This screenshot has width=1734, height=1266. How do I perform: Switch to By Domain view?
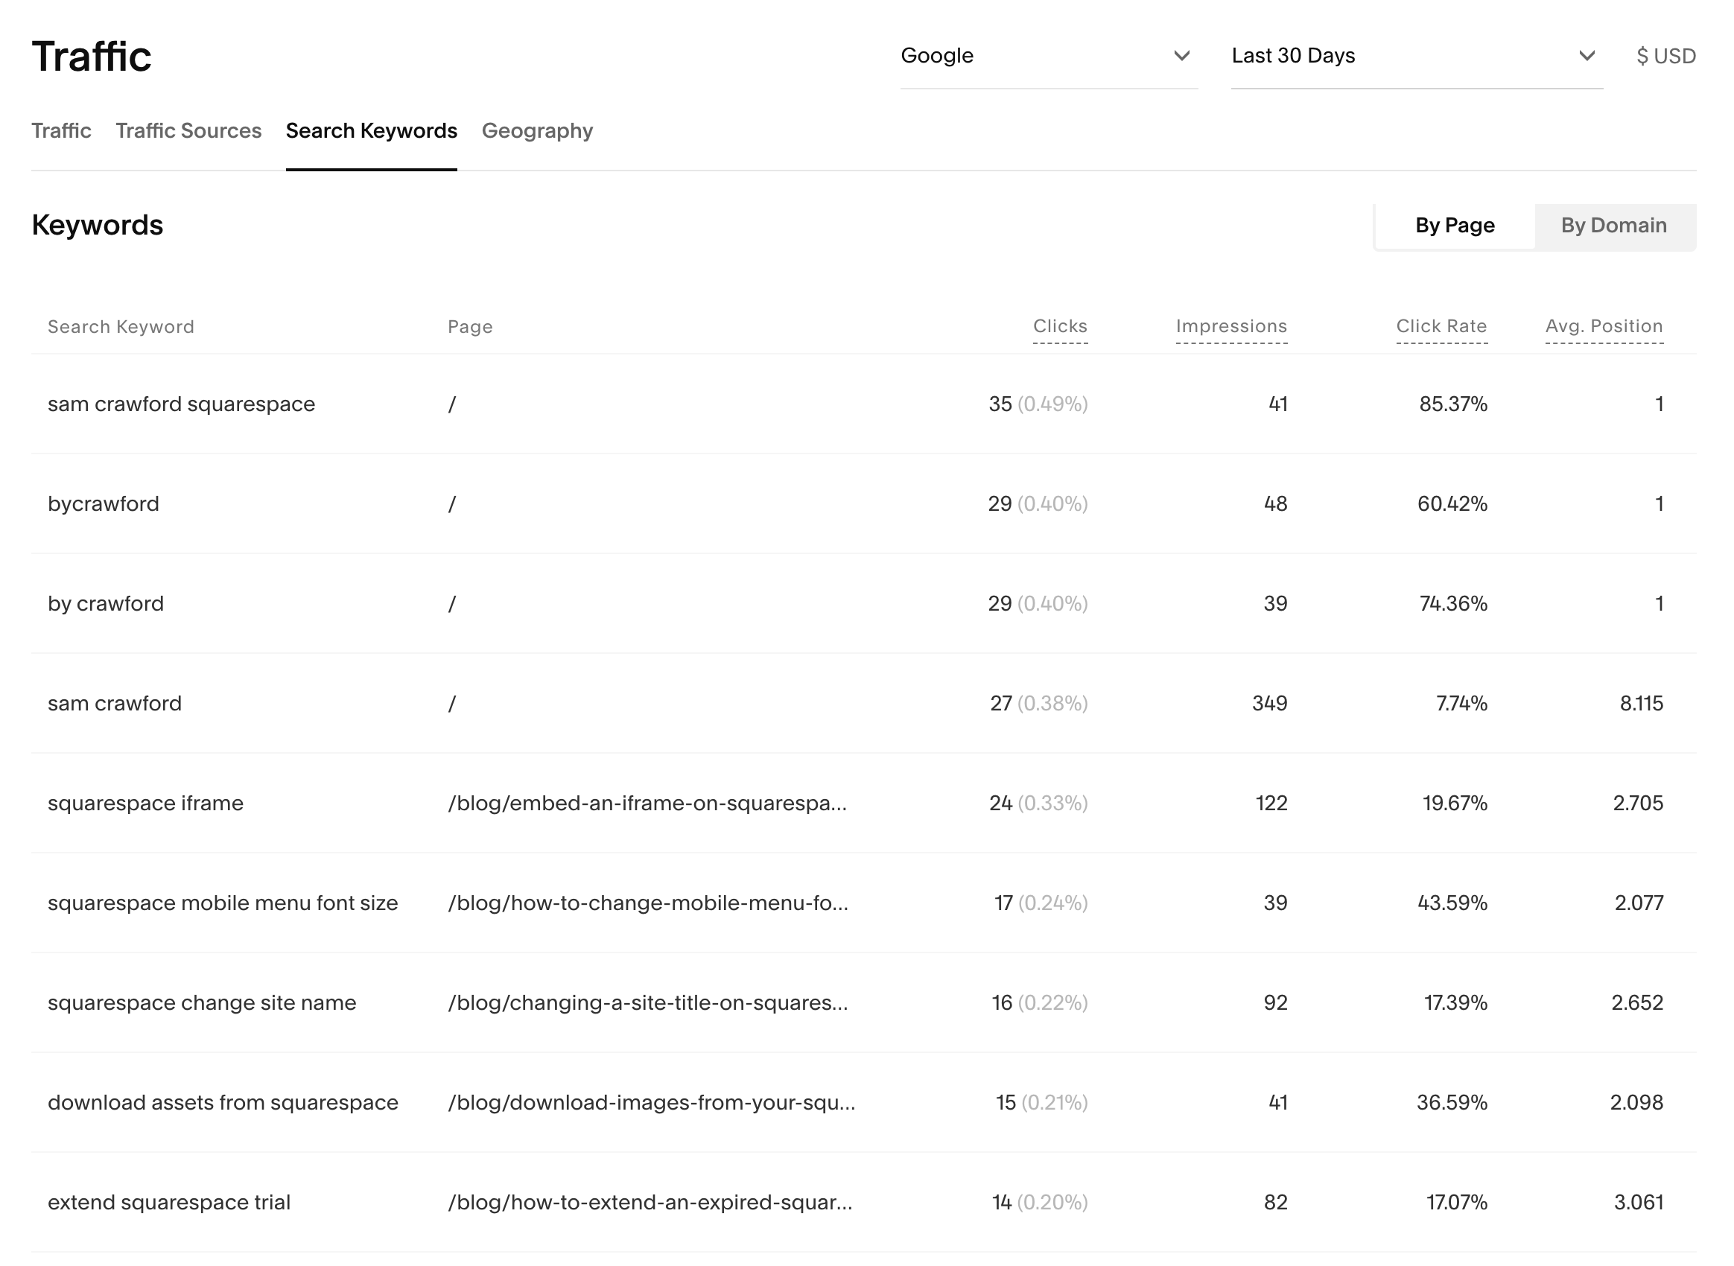pyautogui.click(x=1613, y=226)
